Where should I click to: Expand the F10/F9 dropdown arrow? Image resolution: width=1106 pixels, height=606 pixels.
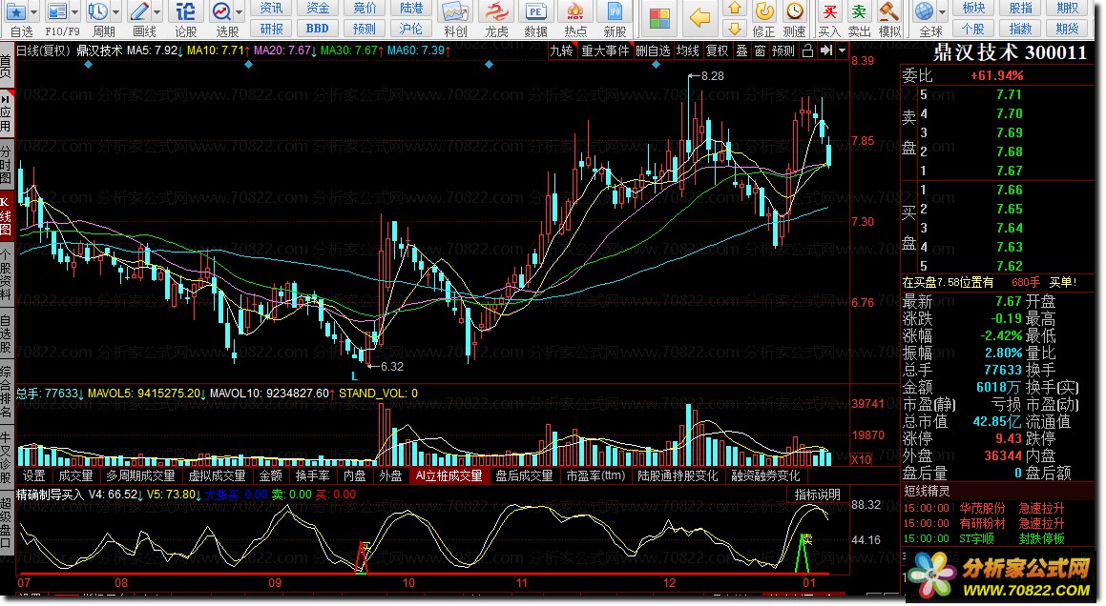[x=74, y=12]
